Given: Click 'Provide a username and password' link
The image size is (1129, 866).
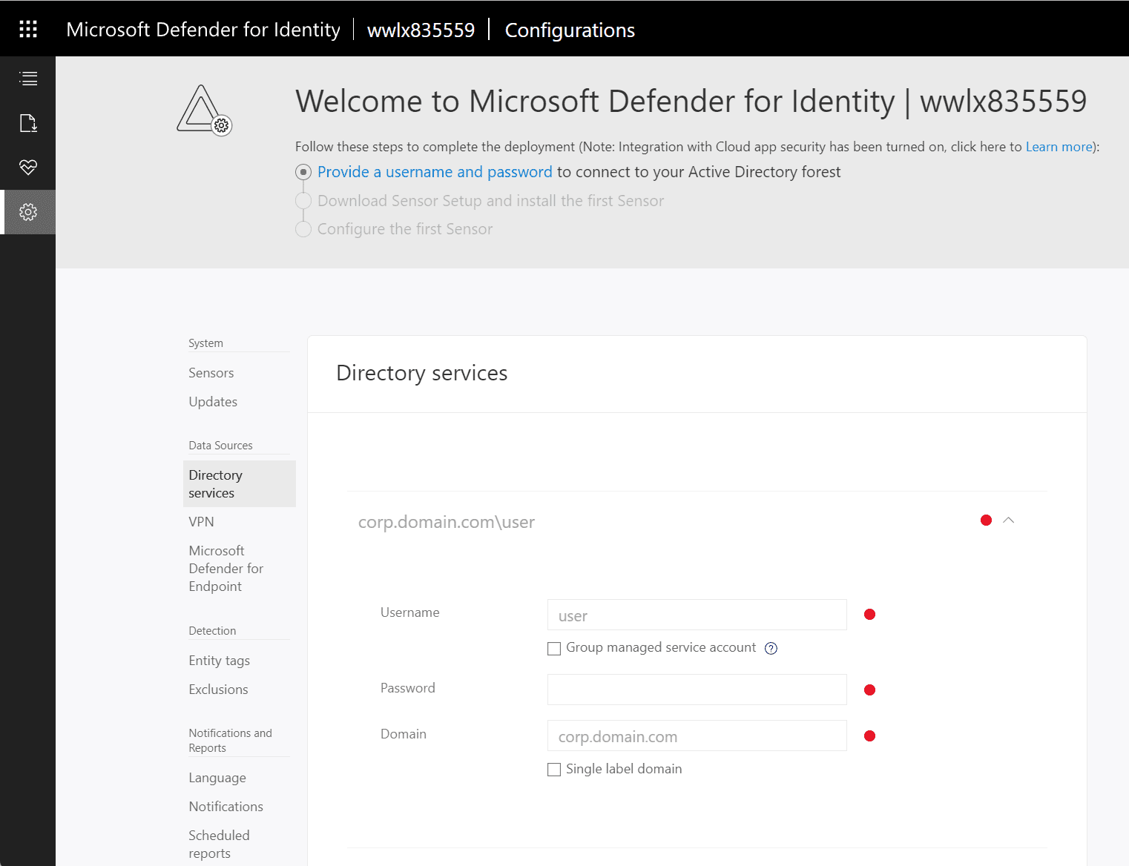Looking at the screenshot, I should coord(435,172).
